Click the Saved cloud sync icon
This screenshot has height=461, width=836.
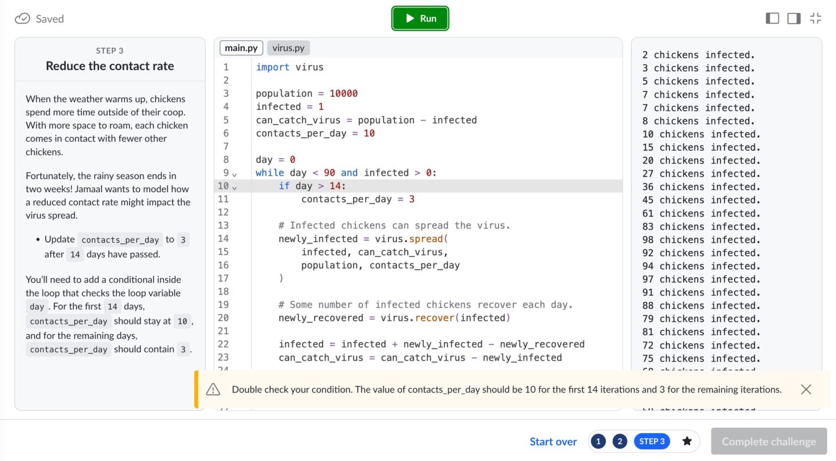coord(22,18)
